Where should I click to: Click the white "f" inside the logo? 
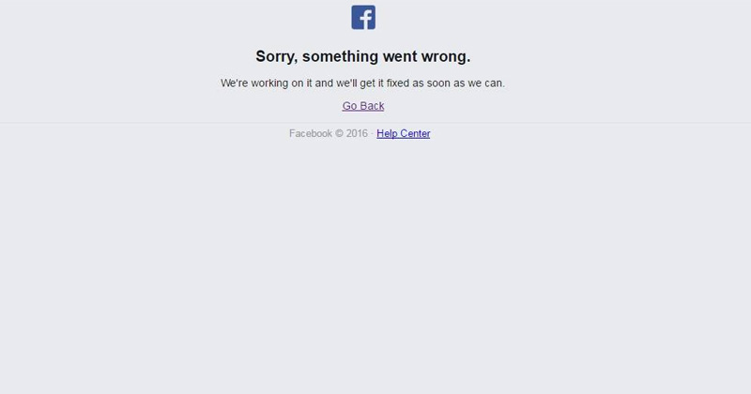[x=366, y=19]
